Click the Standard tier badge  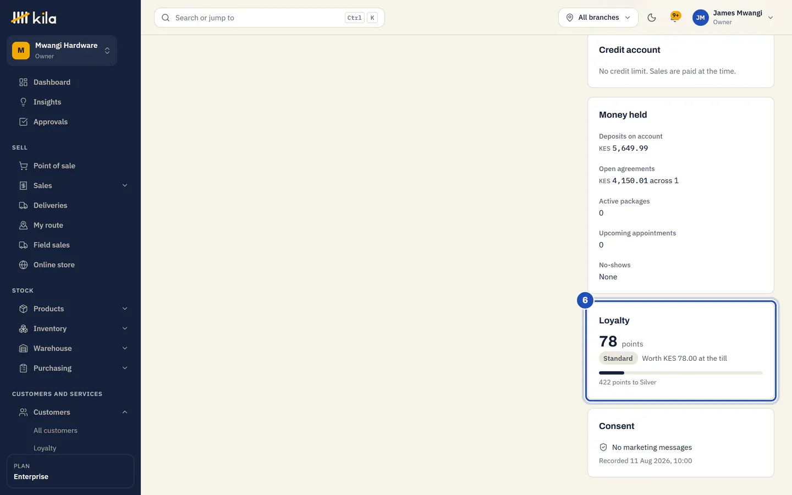pos(618,359)
